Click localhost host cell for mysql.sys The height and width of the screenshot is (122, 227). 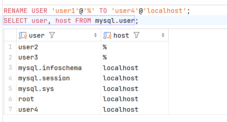[135, 89]
